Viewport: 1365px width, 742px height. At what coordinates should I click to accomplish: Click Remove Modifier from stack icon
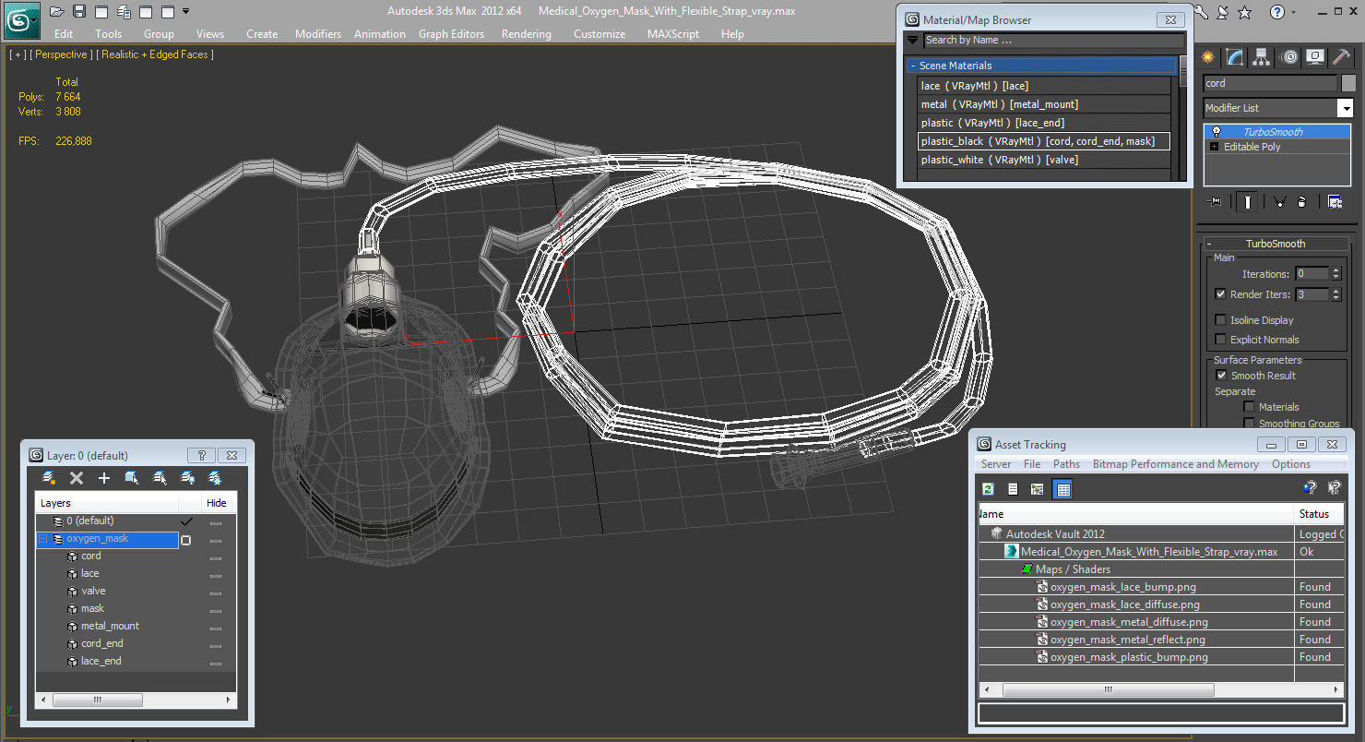point(1301,201)
